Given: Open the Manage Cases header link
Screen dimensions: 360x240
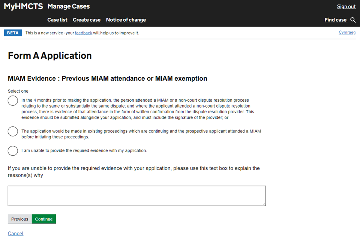Looking at the screenshot, I should pos(69,6).
